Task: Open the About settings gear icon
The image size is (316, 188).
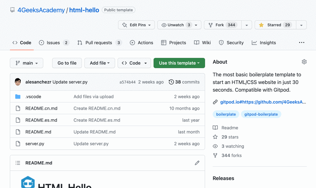Action: pyautogui.click(x=304, y=62)
